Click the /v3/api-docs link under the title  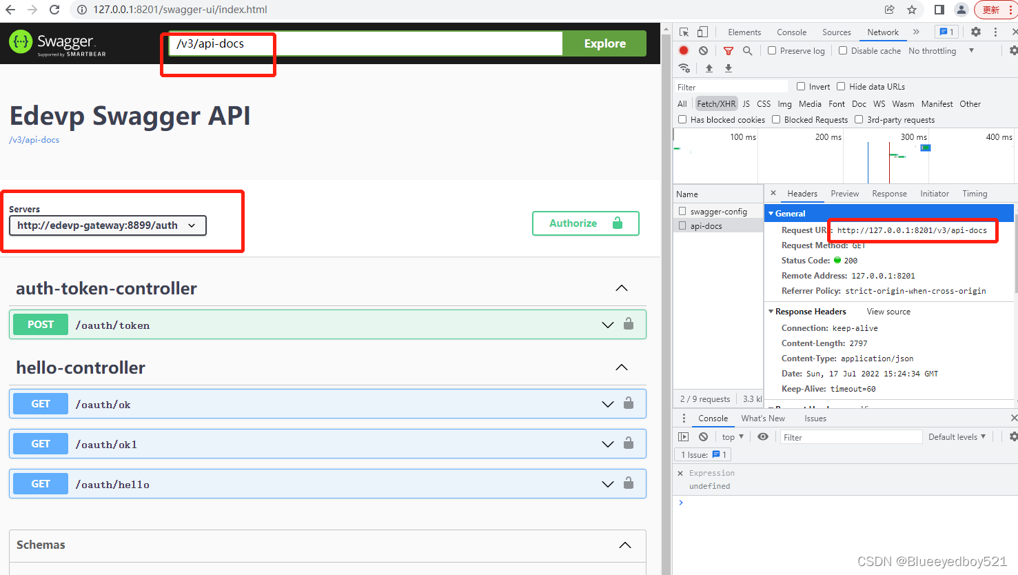tap(33, 139)
